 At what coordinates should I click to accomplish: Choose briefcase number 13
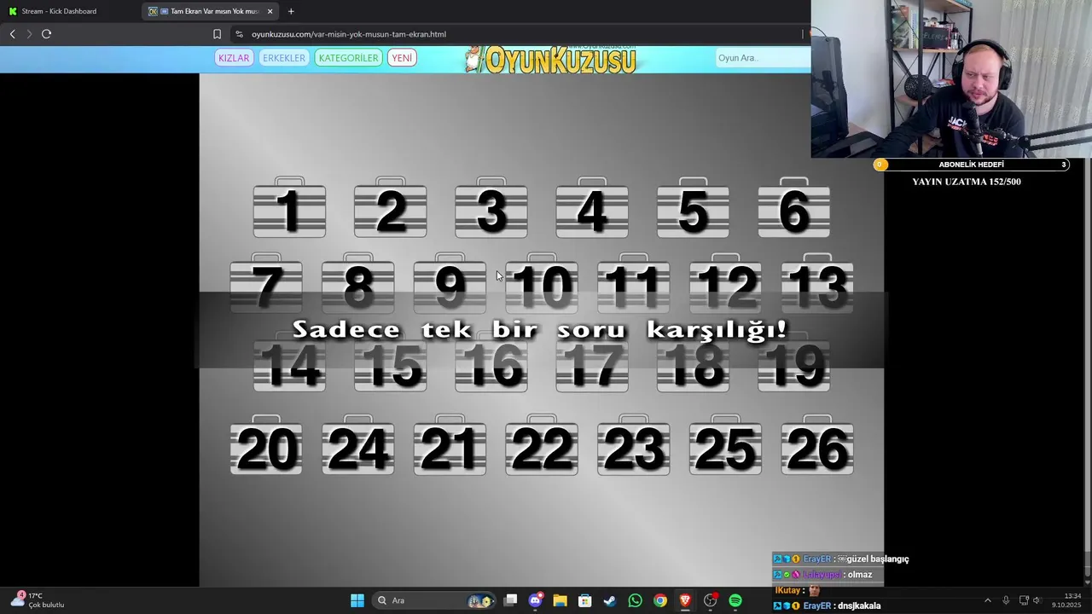pyautogui.click(x=817, y=283)
